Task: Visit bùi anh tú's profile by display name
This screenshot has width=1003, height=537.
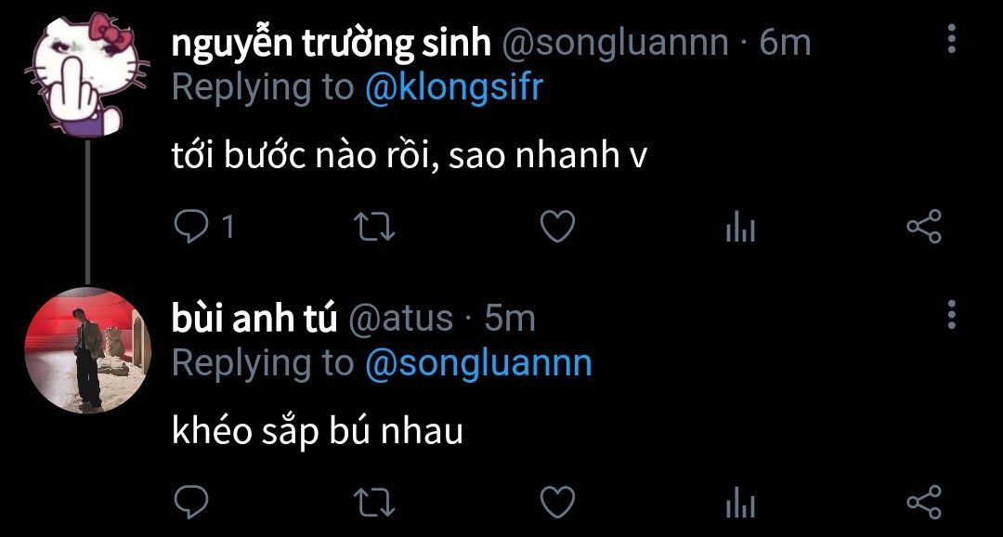Action: click(254, 318)
